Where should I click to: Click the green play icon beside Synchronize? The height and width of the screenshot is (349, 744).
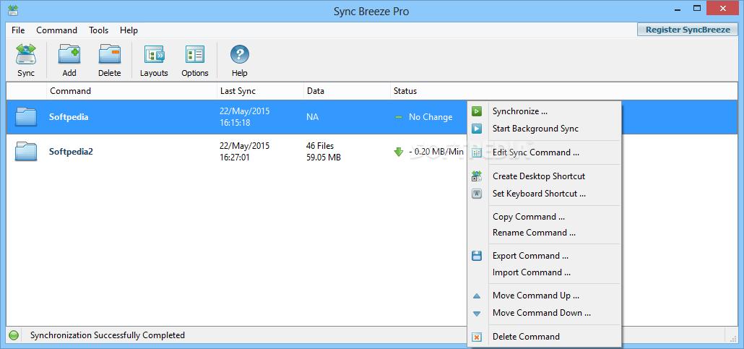coord(477,111)
